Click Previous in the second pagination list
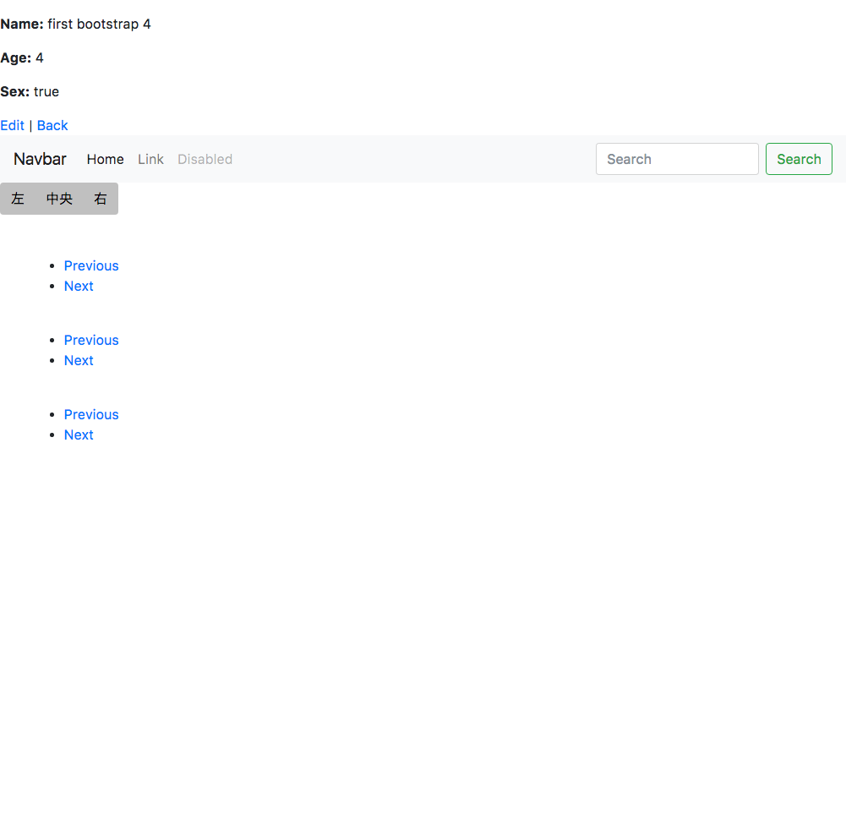The width and height of the screenshot is (846, 831). click(91, 340)
